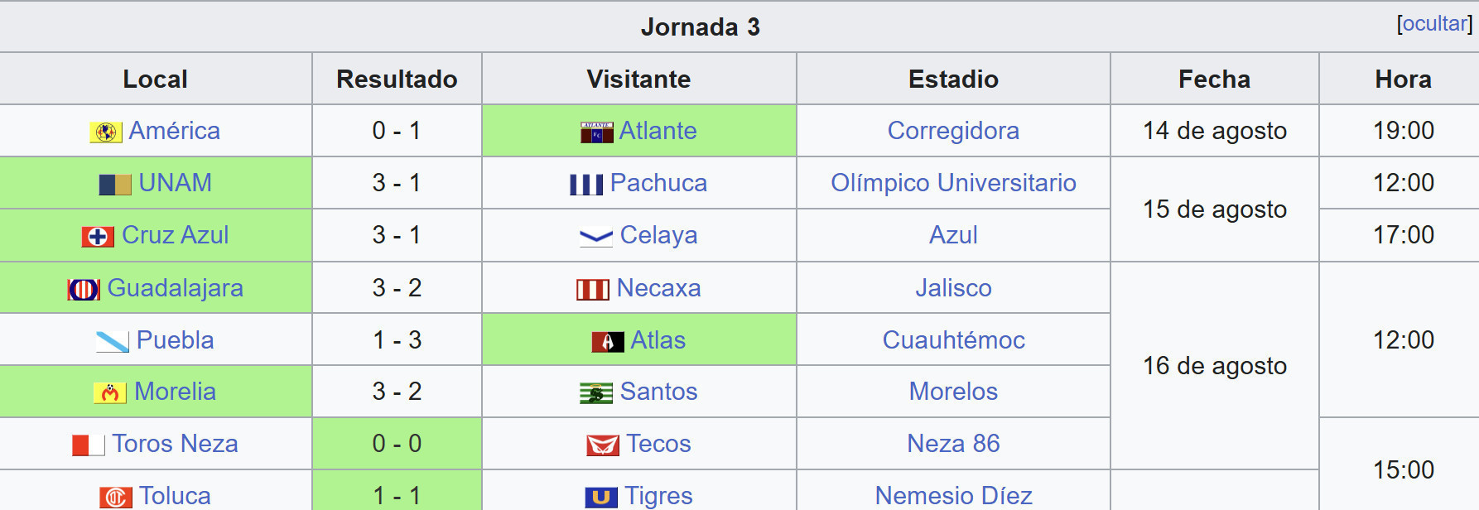Click the Tecos flag icon

603,445
